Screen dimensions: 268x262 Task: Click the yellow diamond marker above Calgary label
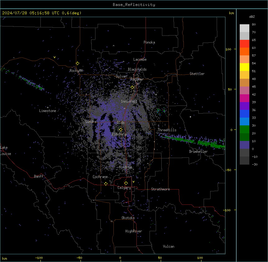coord(126,183)
